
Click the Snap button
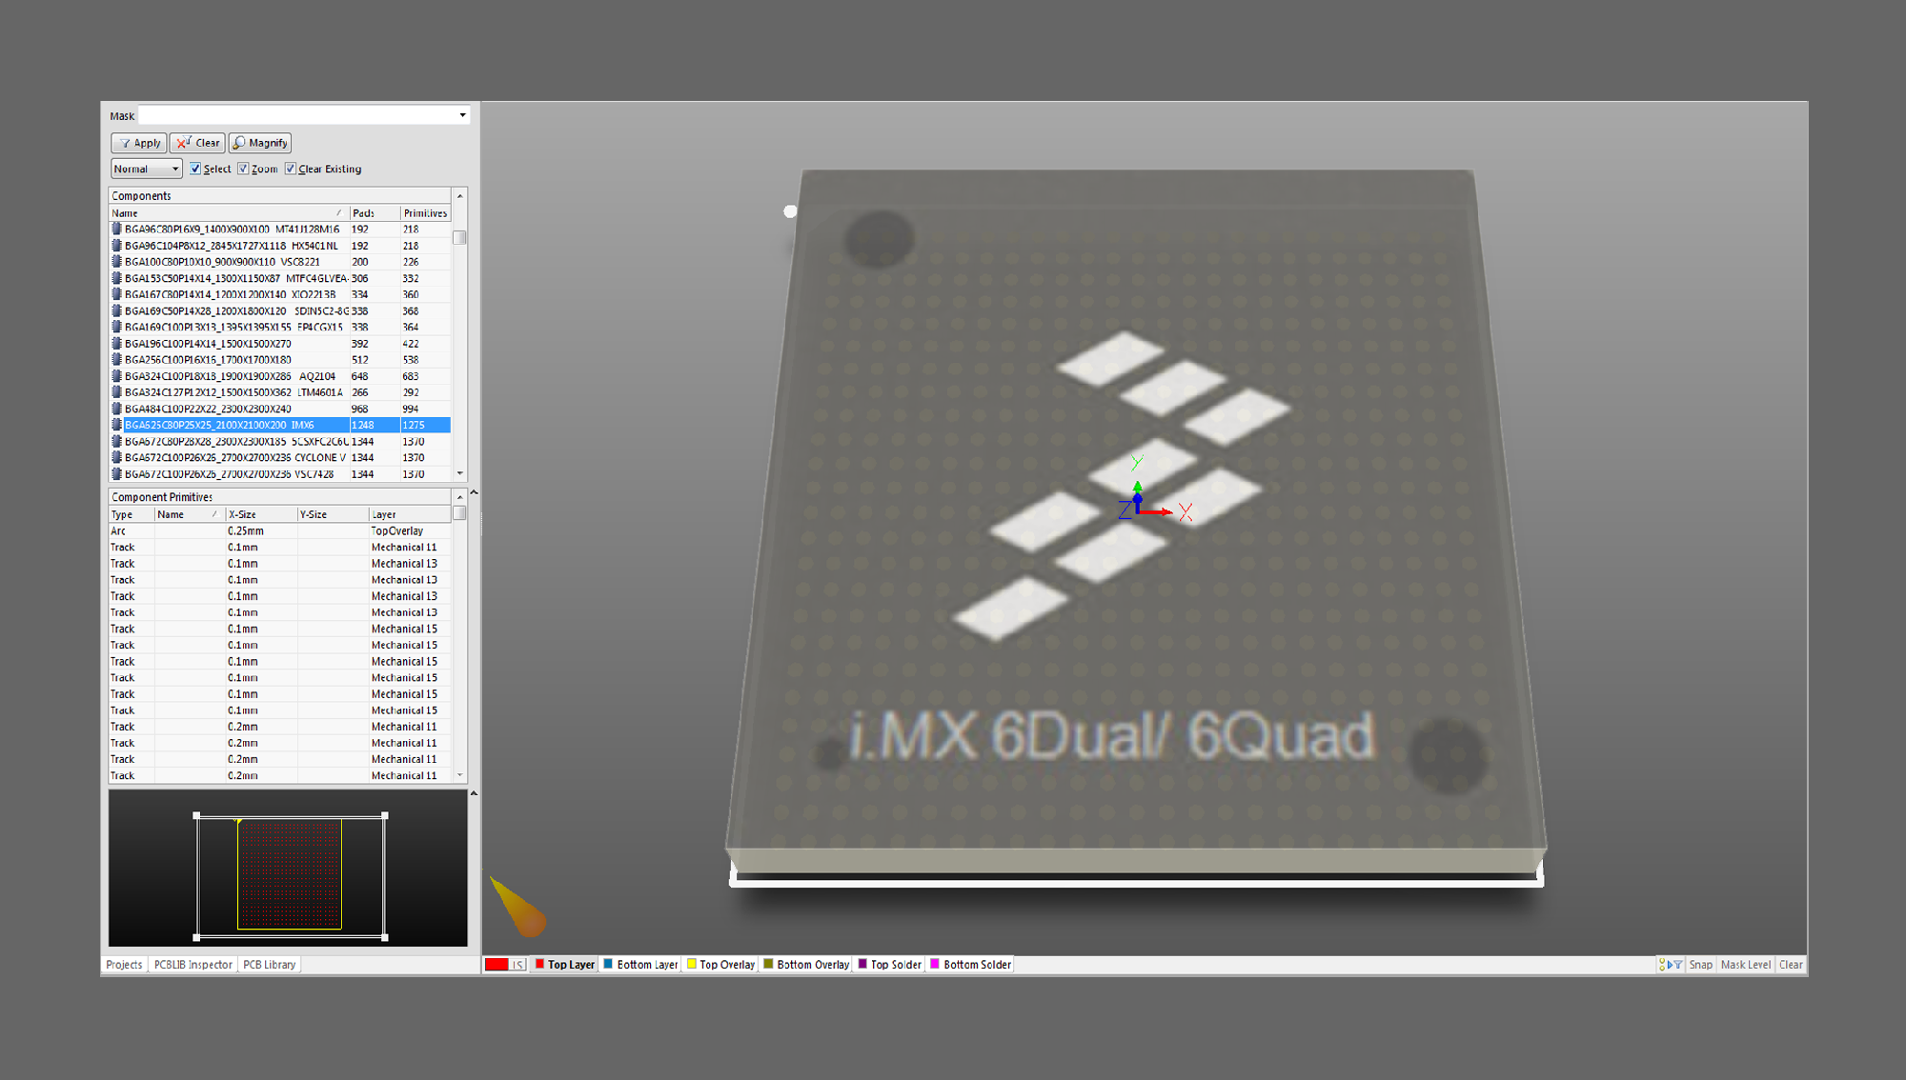[x=1700, y=965]
